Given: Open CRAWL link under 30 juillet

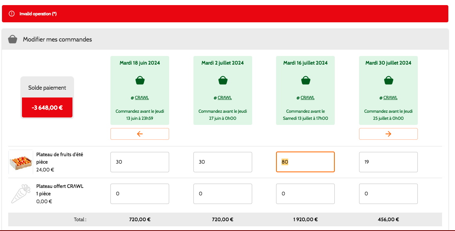Looking at the screenshot, I should point(390,98).
